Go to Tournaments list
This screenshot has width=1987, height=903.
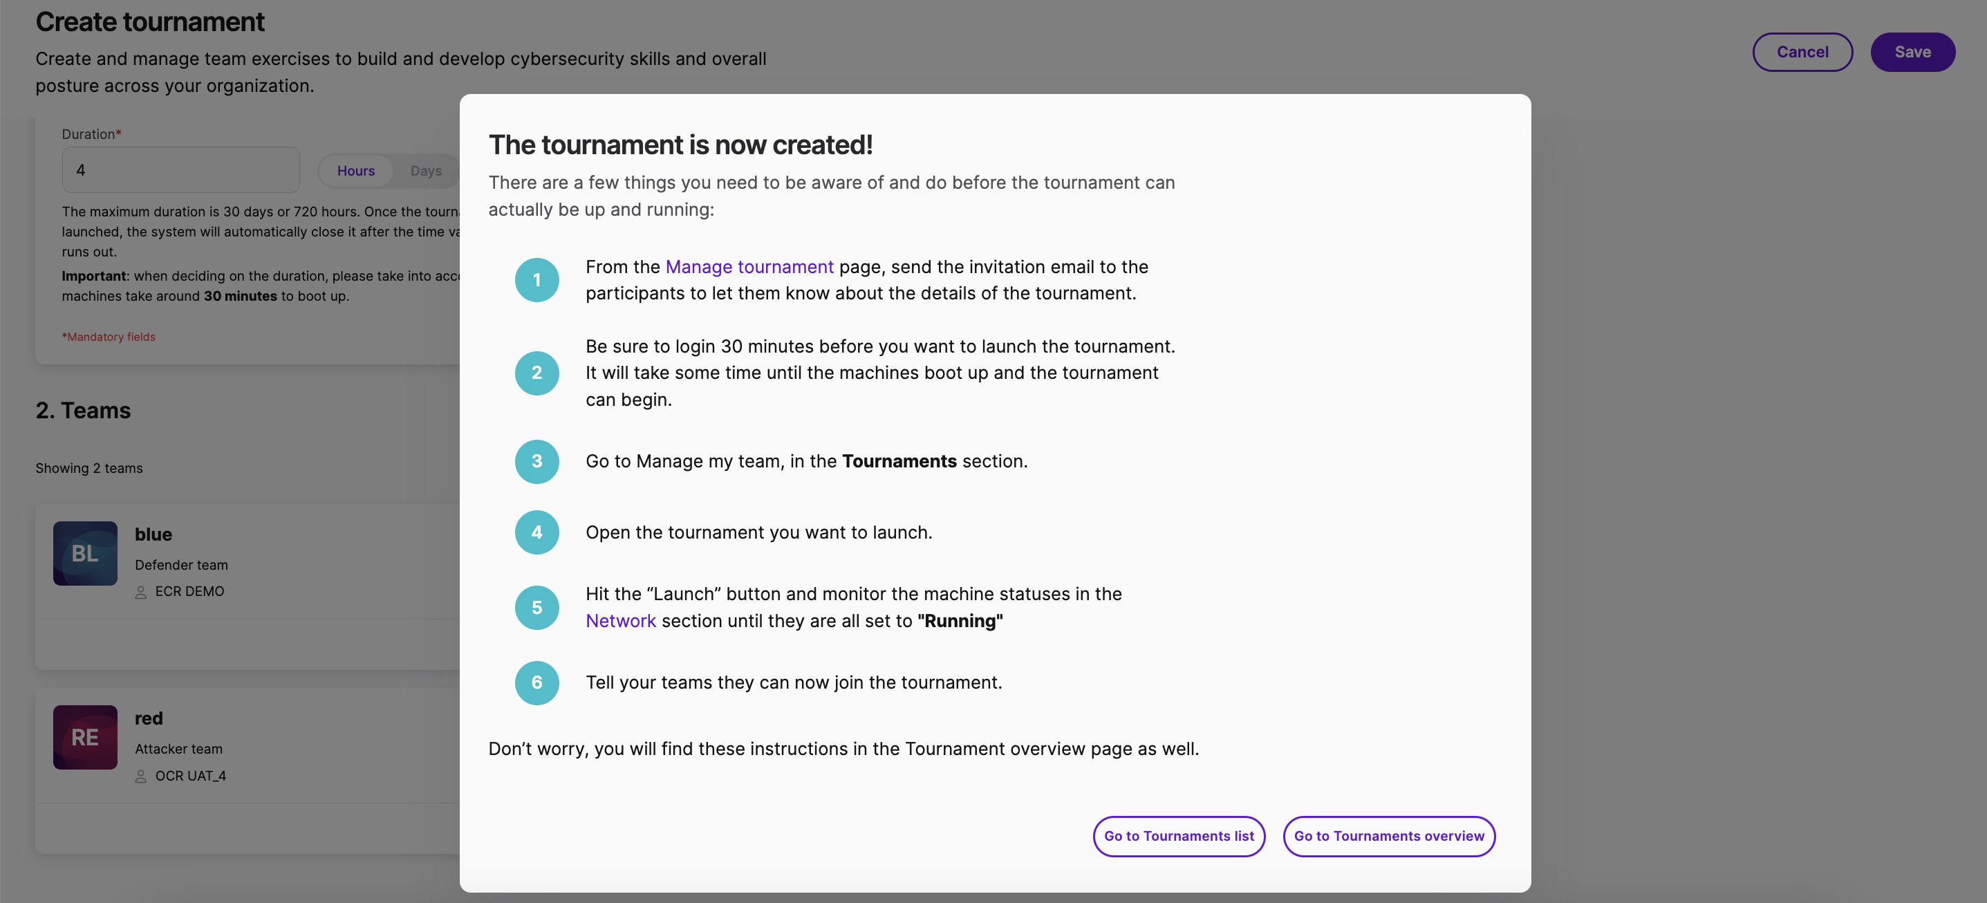pyautogui.click(x=1179, y=836)
